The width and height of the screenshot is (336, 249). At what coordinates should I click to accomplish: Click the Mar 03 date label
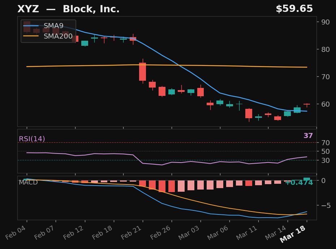pos(189,232)
